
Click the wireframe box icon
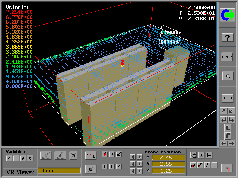pos(91,155)
